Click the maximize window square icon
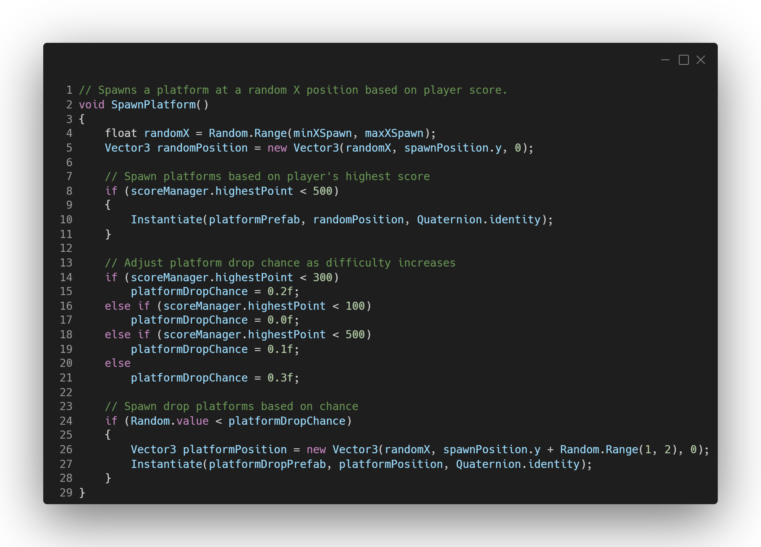 click(683, 60)
